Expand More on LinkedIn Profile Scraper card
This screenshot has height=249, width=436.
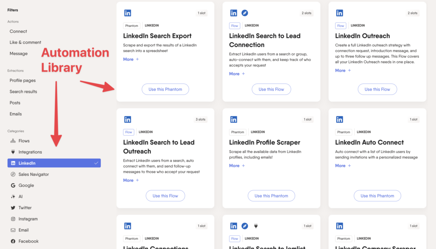pyautogui.click(x=237, y=166)
